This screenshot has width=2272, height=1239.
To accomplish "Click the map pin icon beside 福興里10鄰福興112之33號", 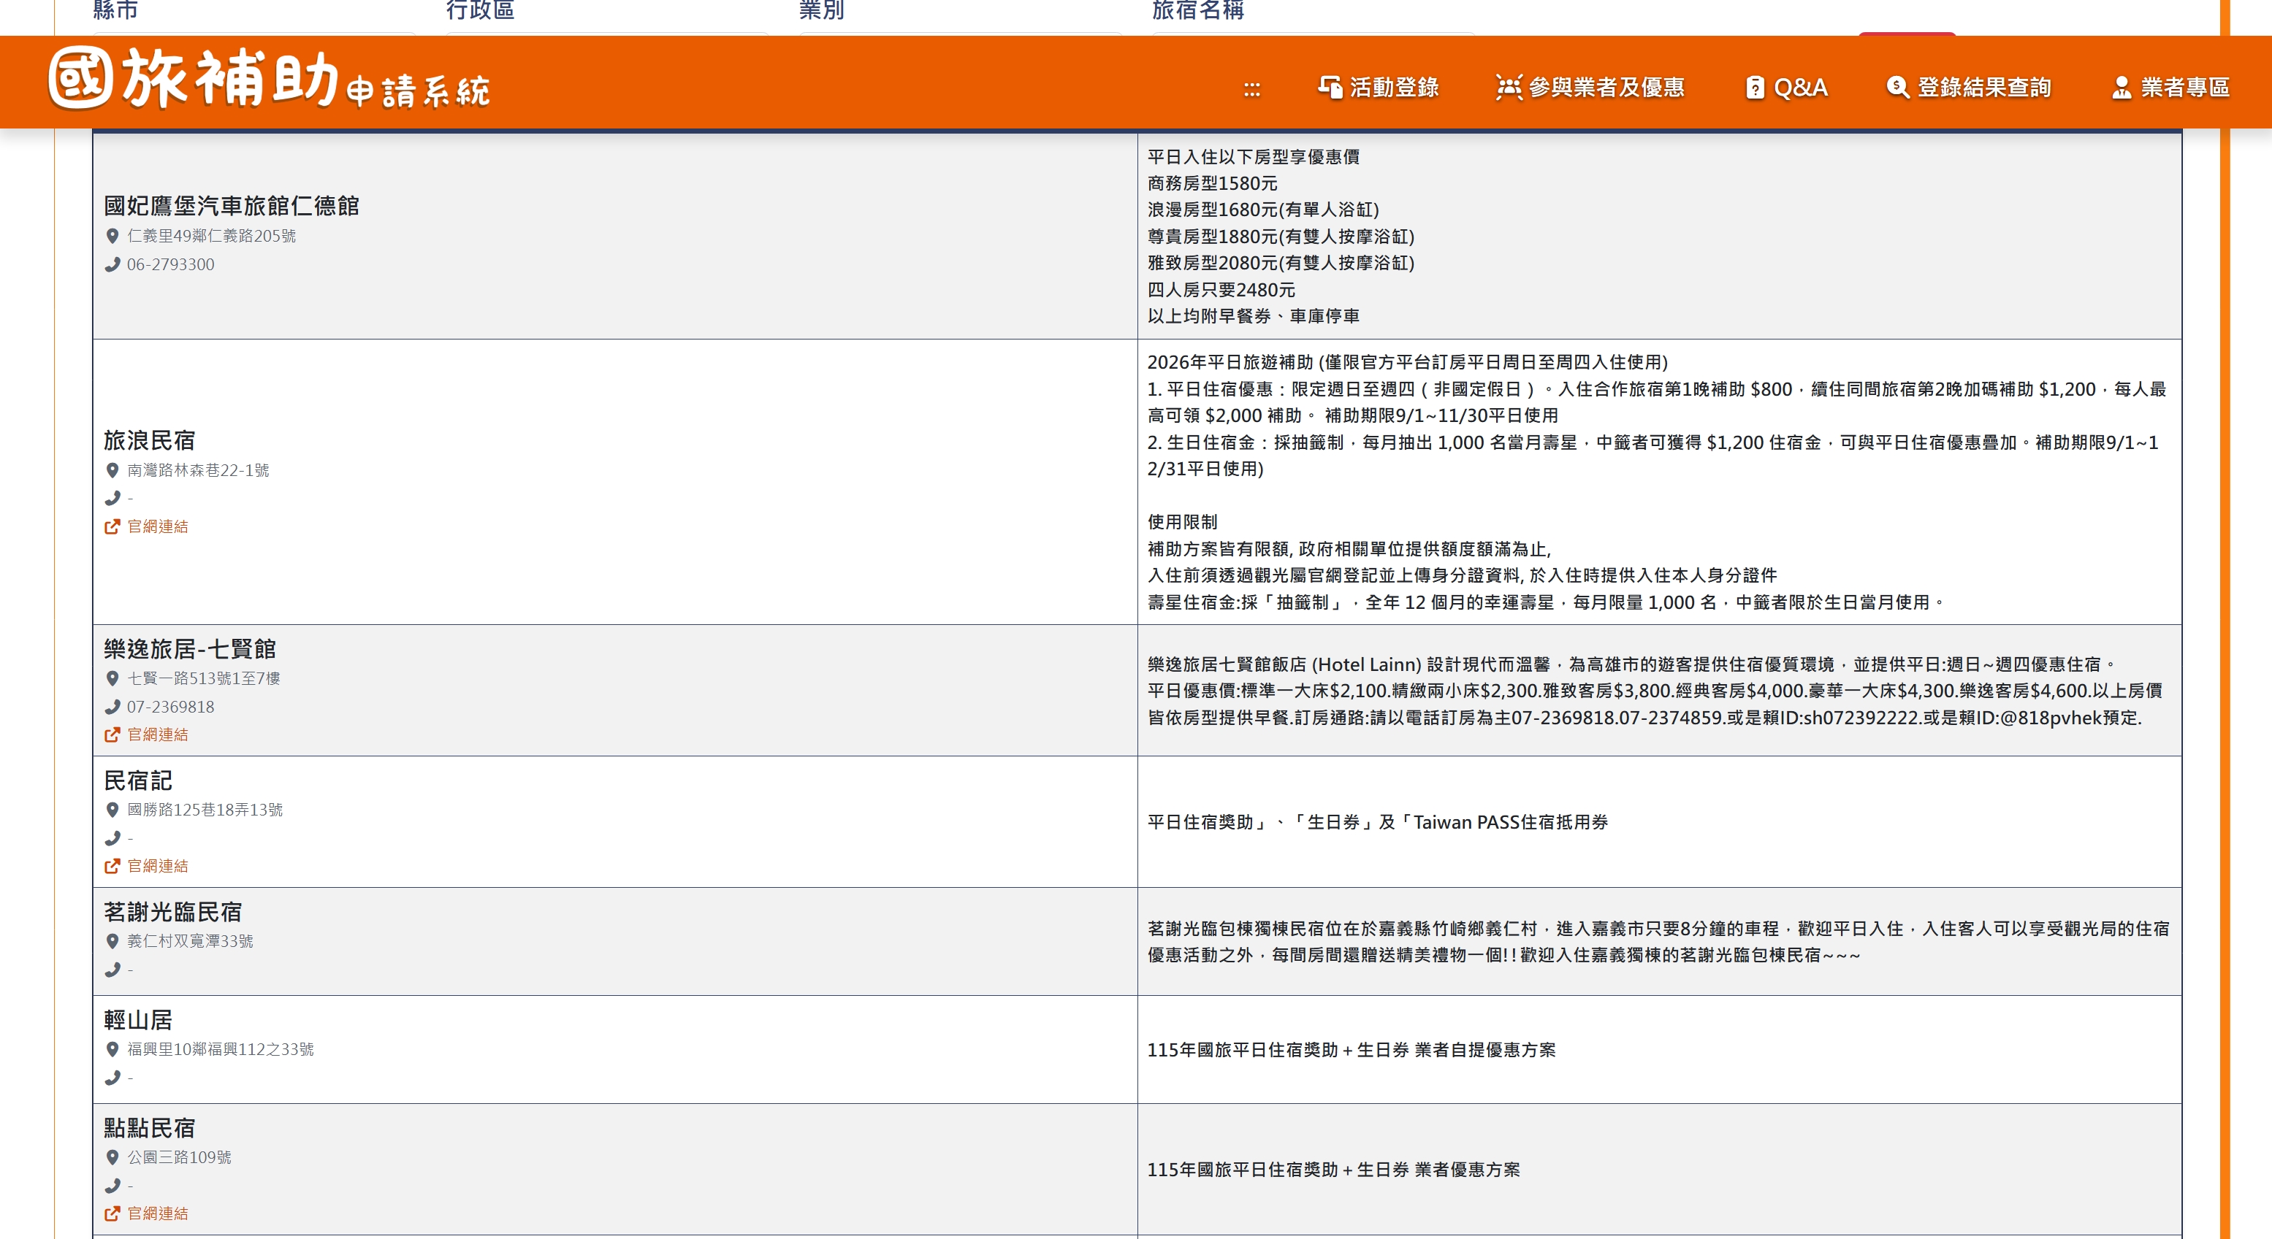I will click(x=112, y=1048).
